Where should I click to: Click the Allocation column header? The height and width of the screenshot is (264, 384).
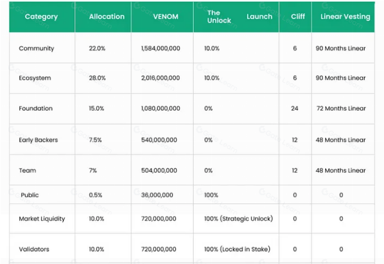[x=107, y=16]
